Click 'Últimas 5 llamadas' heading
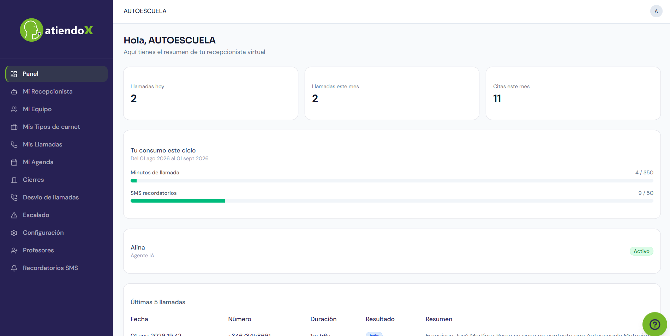This screenshot has height=336, width=670. tap(158, 302)
